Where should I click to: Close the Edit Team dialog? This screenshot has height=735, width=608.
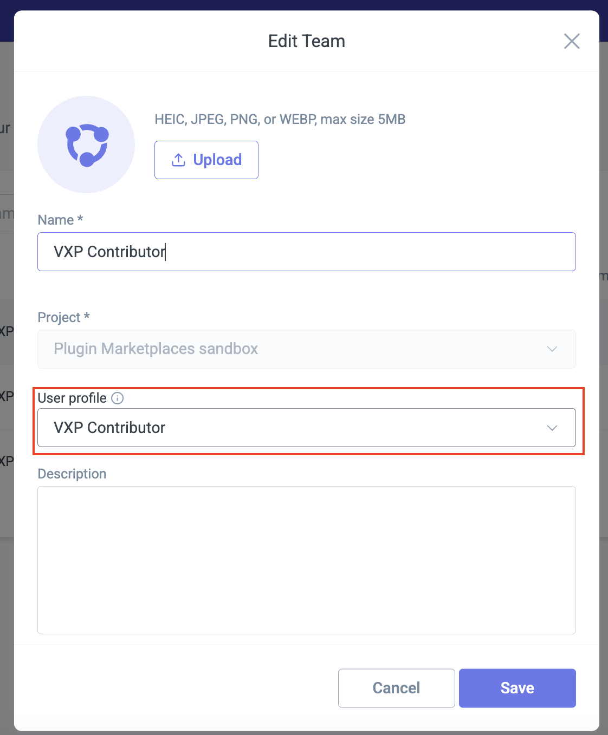click(572, 41)
